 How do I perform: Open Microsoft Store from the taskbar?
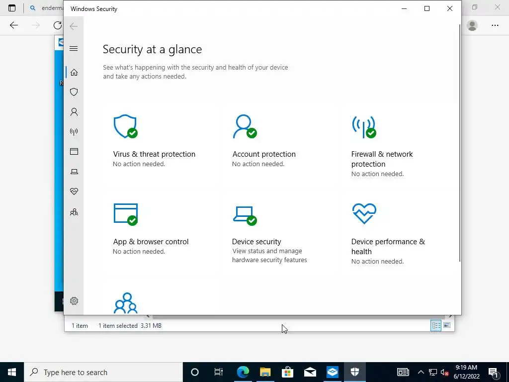[288, 372]
